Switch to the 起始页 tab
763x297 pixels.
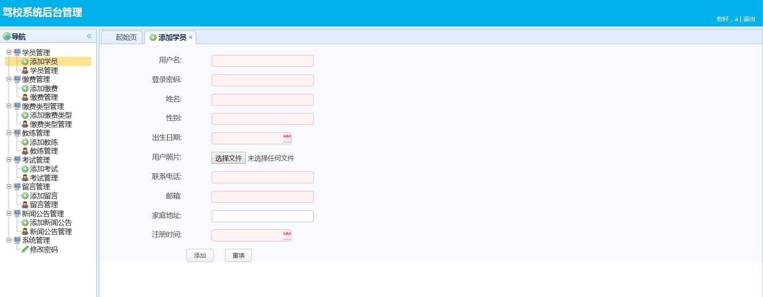[126, 37]
